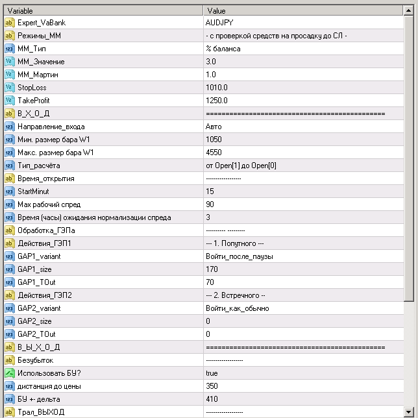The width and height of the screenshot is (418, 418).
Task: Click the string icon beside Действия_ГЭП2
Action: click(x=9, y=295)
